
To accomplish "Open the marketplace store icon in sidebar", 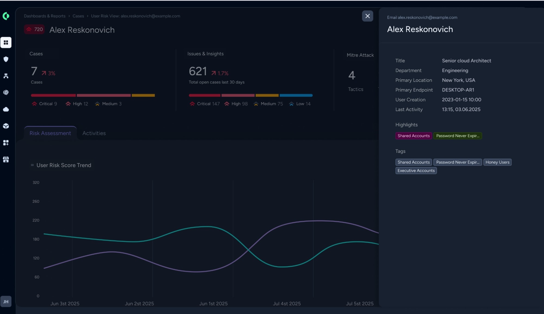I will (x=6, y=159).
